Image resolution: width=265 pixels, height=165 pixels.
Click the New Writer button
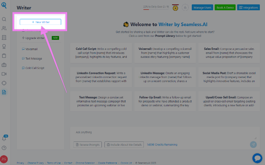click(40, 22)
